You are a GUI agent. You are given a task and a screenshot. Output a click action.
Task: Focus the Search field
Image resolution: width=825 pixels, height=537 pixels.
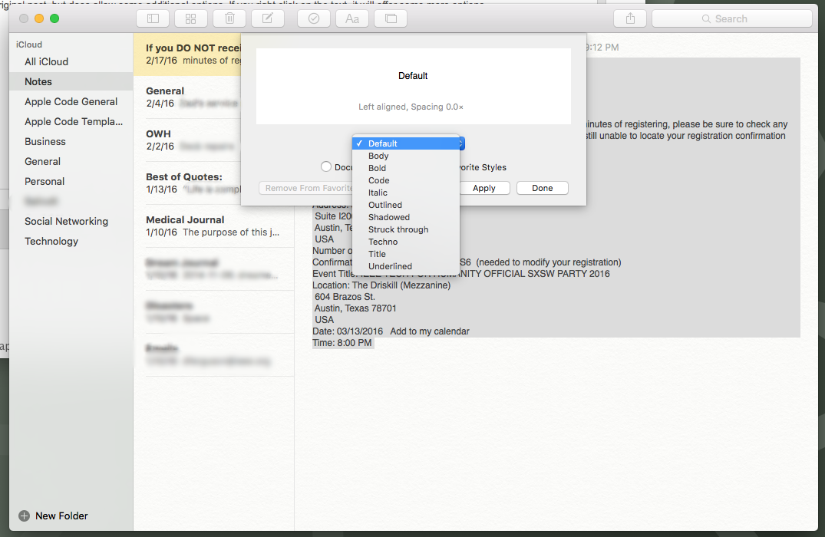click(732, 18)
